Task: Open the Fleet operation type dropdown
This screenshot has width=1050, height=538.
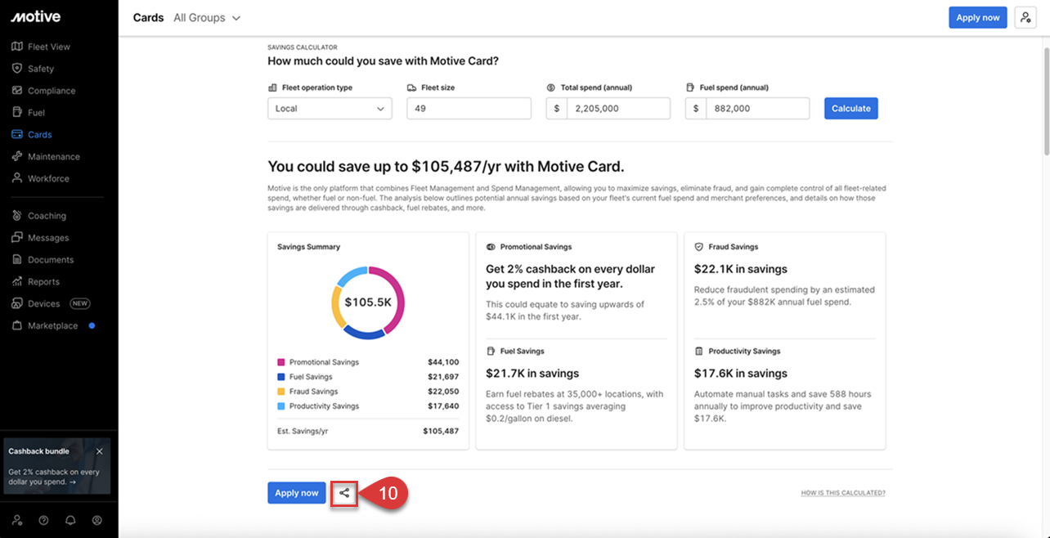Action: [x=330, y=109]
